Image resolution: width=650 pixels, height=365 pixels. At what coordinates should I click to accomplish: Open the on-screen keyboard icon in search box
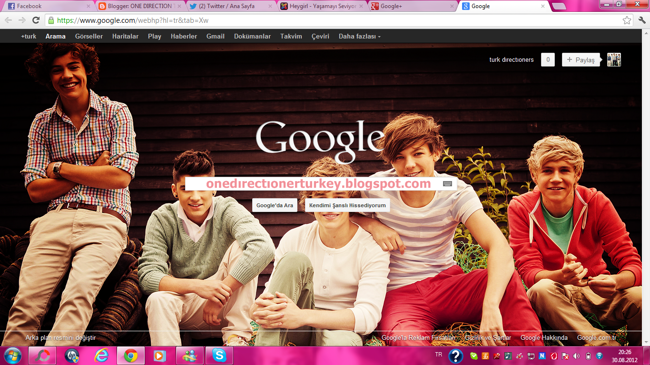point(447,184)
